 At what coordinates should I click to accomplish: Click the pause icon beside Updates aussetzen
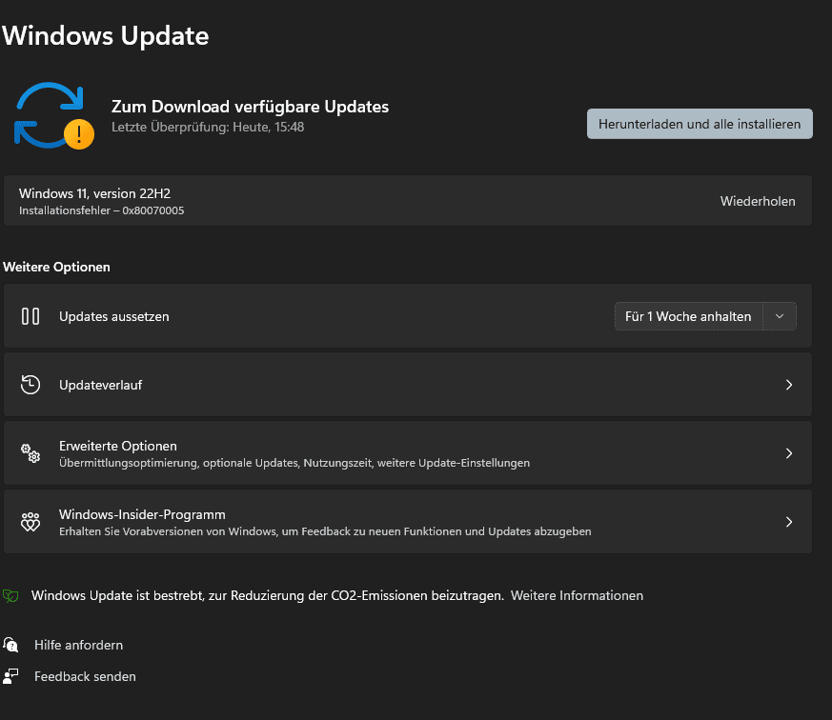click(x=30, y=316)
